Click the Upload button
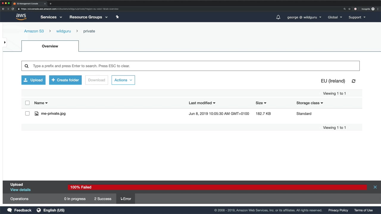Screen dimensions: 381x214 [x=33, y=80]
